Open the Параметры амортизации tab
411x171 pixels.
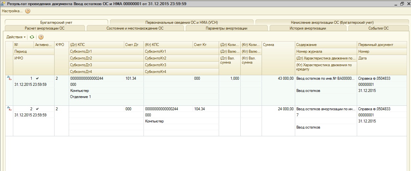tap(226, 28)
